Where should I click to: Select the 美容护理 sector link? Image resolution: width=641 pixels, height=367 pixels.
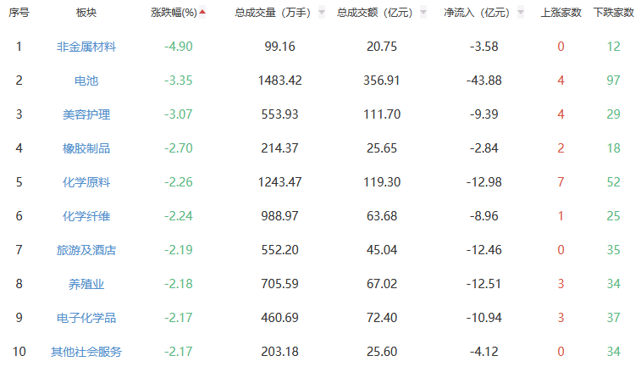[86, 114]
